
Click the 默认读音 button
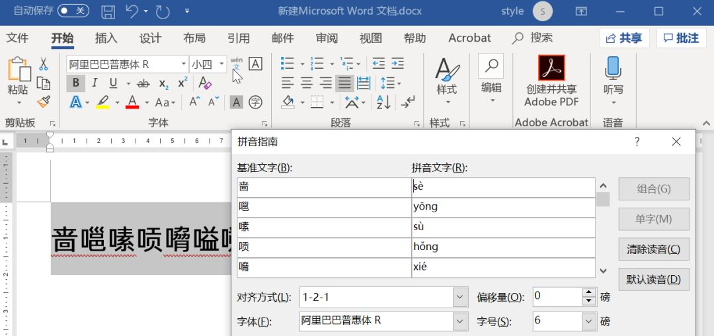tap(653, 280)
